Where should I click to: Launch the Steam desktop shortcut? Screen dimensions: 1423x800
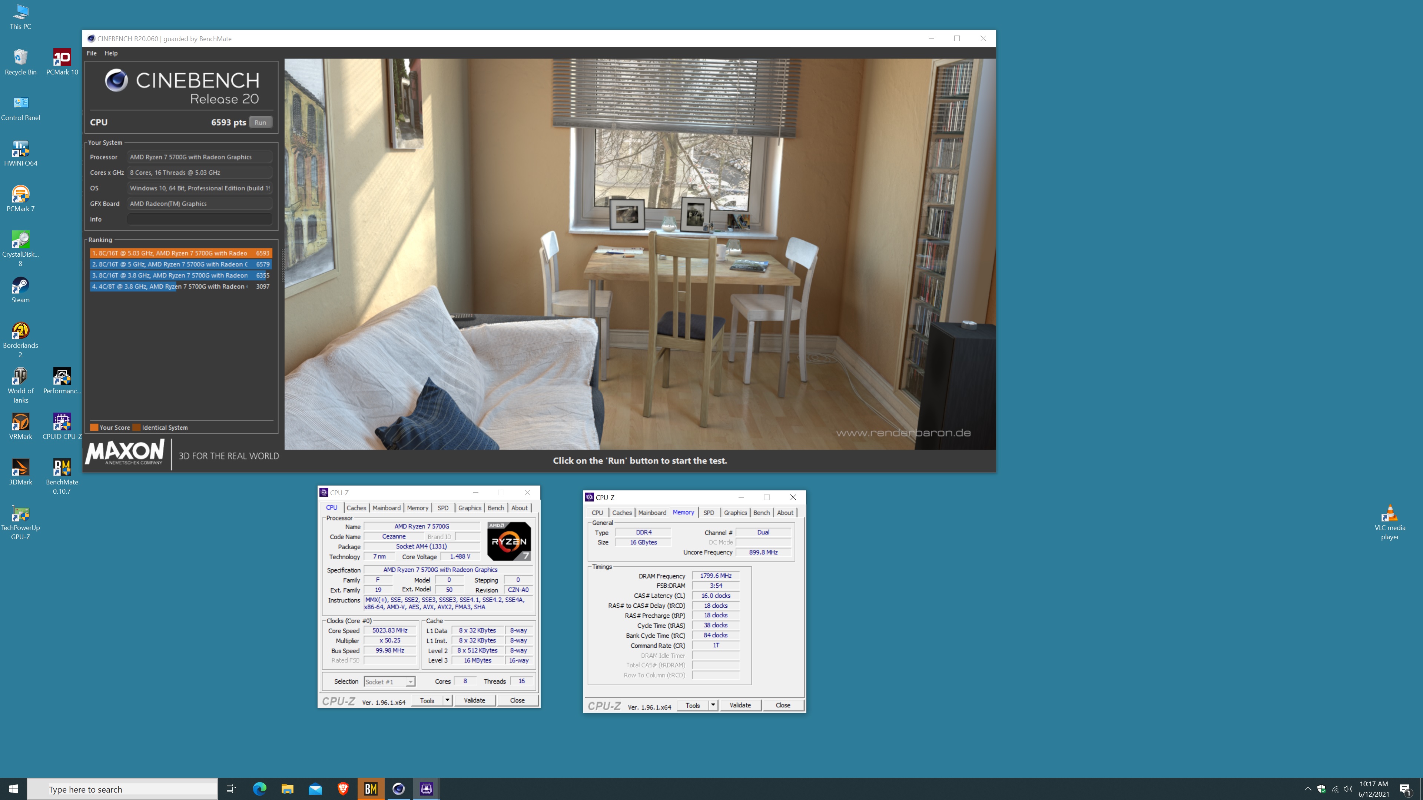[x=20, y=290]
